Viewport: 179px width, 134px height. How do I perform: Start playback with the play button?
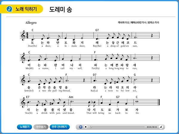pos(81,127)
